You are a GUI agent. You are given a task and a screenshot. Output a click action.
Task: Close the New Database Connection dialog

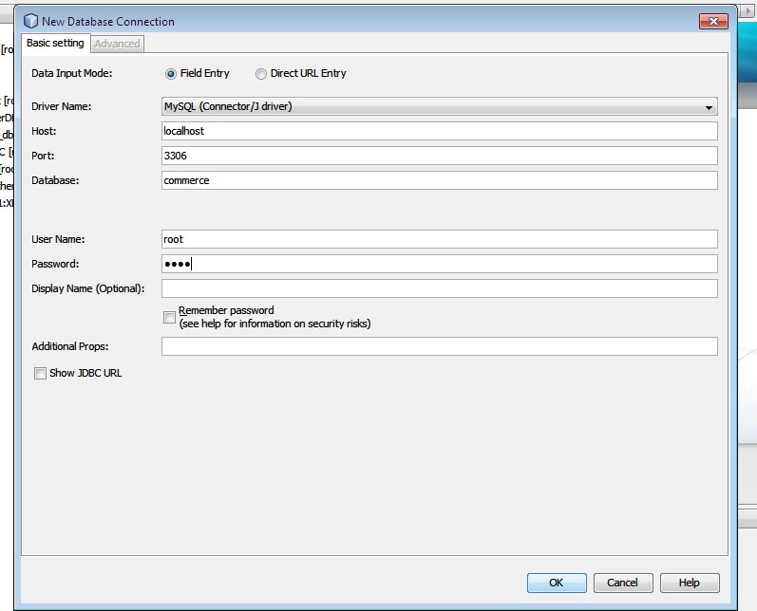[x=713, y=21]
